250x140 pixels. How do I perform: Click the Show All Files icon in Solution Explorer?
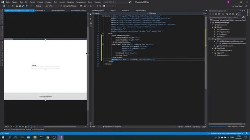[x=233, y=14]
